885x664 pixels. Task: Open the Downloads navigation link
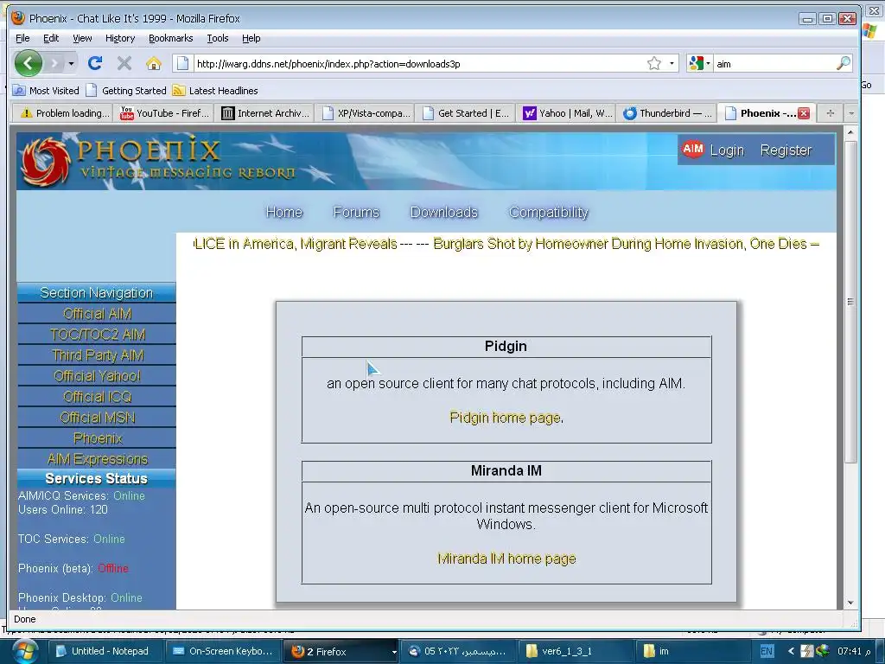[x=443, y=213]
